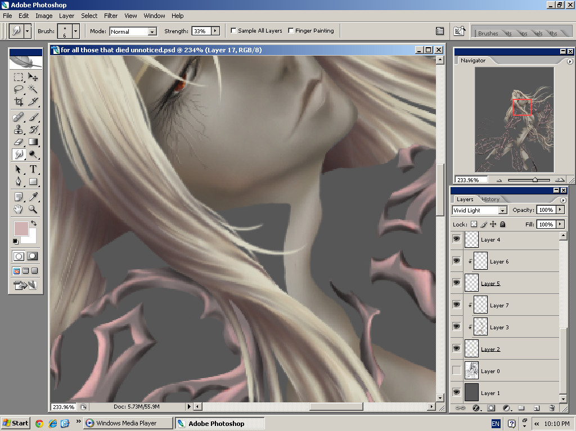576x431 pixels.
Task: Select the Notes tool
Action: (19, 197)
